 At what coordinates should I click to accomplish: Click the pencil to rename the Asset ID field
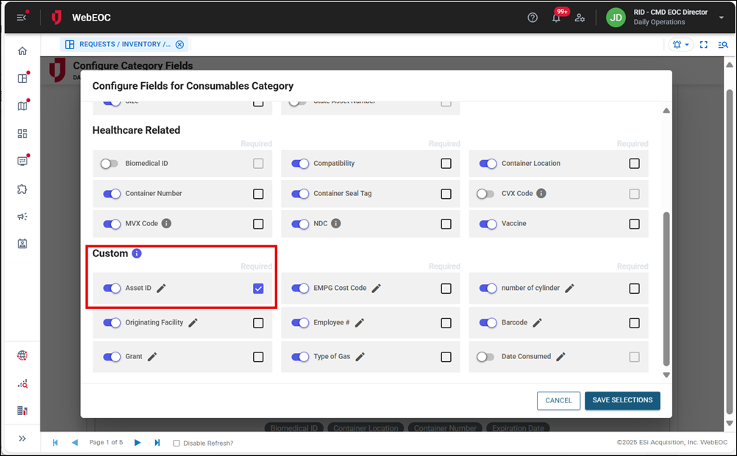[x=160, y=289]
